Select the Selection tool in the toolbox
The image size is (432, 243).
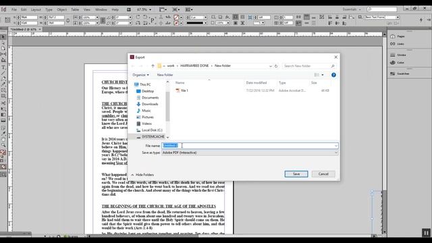tap(3, 37)
